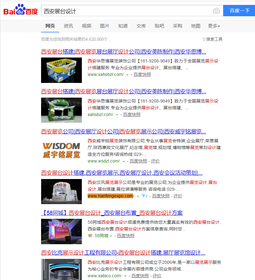Switch to the 图片 tab
This screenshot has height=280, width=255.
105,26
